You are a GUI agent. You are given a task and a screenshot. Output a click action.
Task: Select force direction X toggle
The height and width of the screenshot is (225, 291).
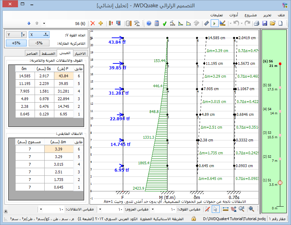point(39,35)
